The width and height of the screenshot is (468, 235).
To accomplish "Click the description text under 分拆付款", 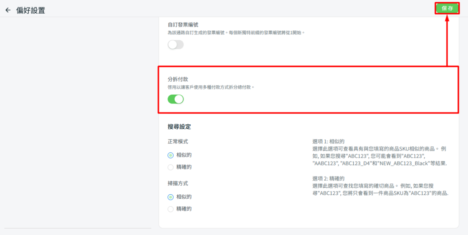I will click(x=211, y=88).
